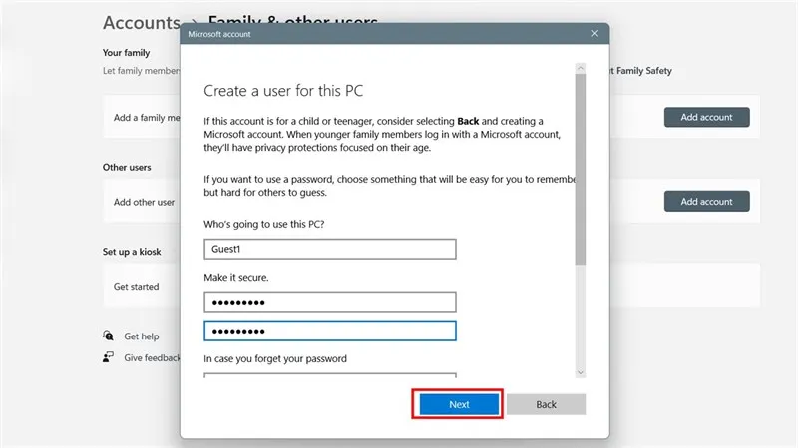Click the Get help headset icon

pos(108,336)
